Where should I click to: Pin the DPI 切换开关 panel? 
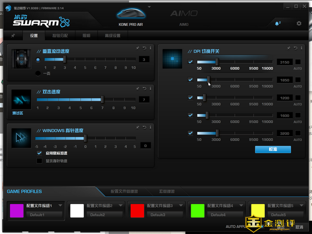pos(288,48)
